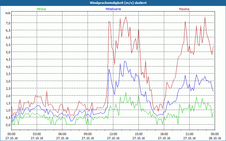
Task: Click the '5,0' y-axis value
Action: 8,52
